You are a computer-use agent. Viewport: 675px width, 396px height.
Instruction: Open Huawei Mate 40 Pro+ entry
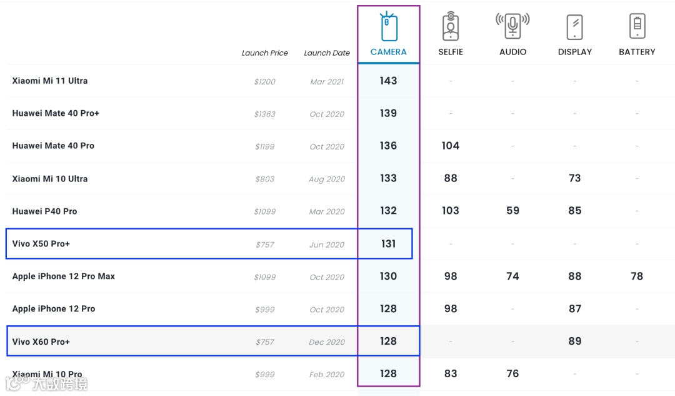tap(56, 113)
